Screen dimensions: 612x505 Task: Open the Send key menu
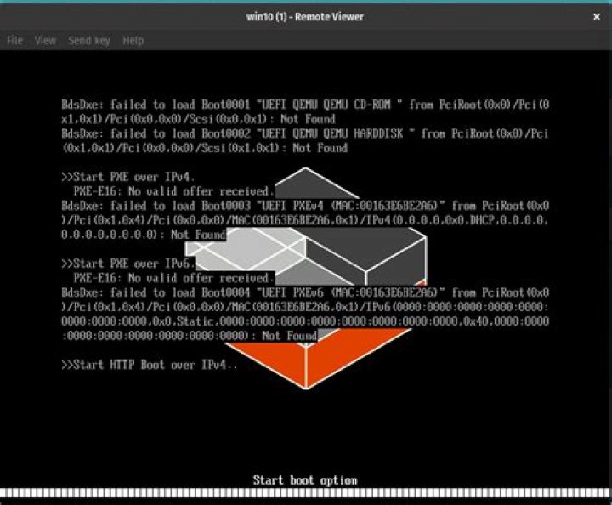(89, 41)
